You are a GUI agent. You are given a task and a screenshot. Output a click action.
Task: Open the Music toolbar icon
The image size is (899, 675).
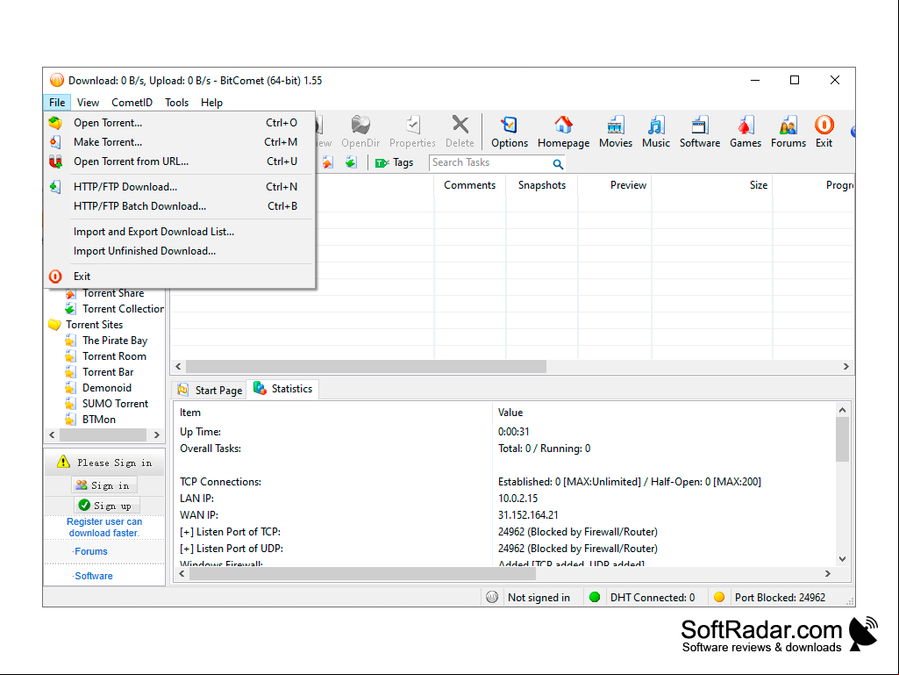(655, 132)
